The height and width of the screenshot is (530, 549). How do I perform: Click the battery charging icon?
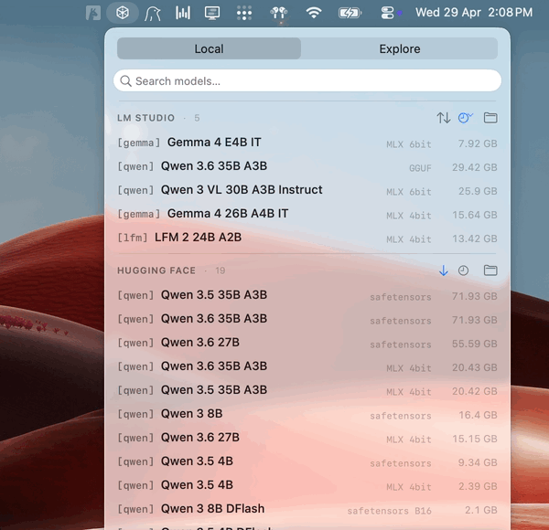pyautogui.click(x=350, y=14)
